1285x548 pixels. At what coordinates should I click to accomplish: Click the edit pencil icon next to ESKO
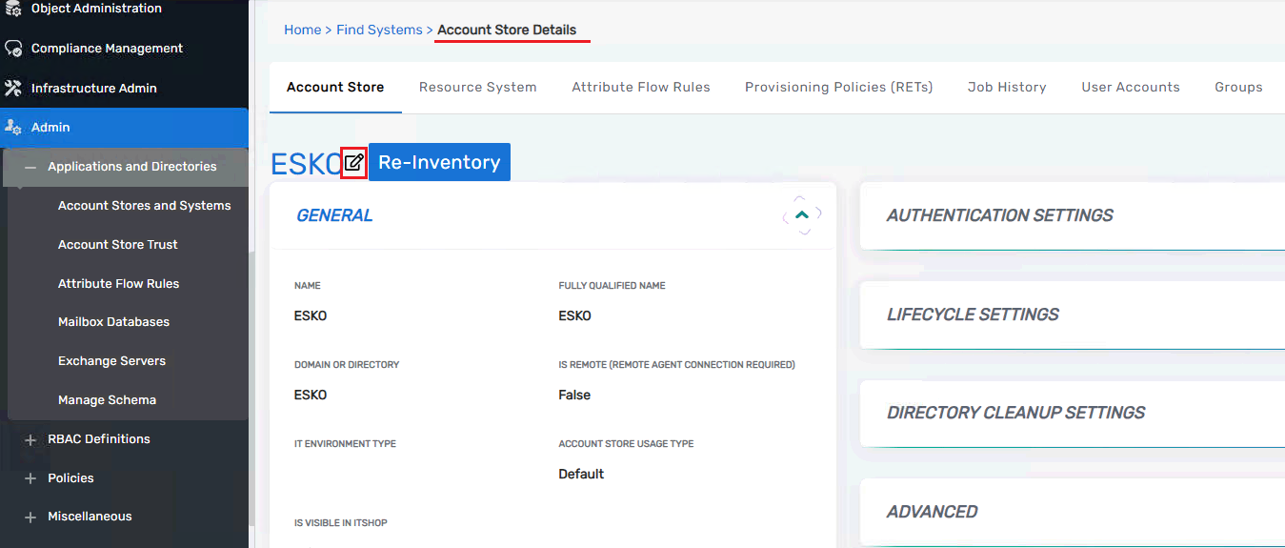tap(353, 163)
